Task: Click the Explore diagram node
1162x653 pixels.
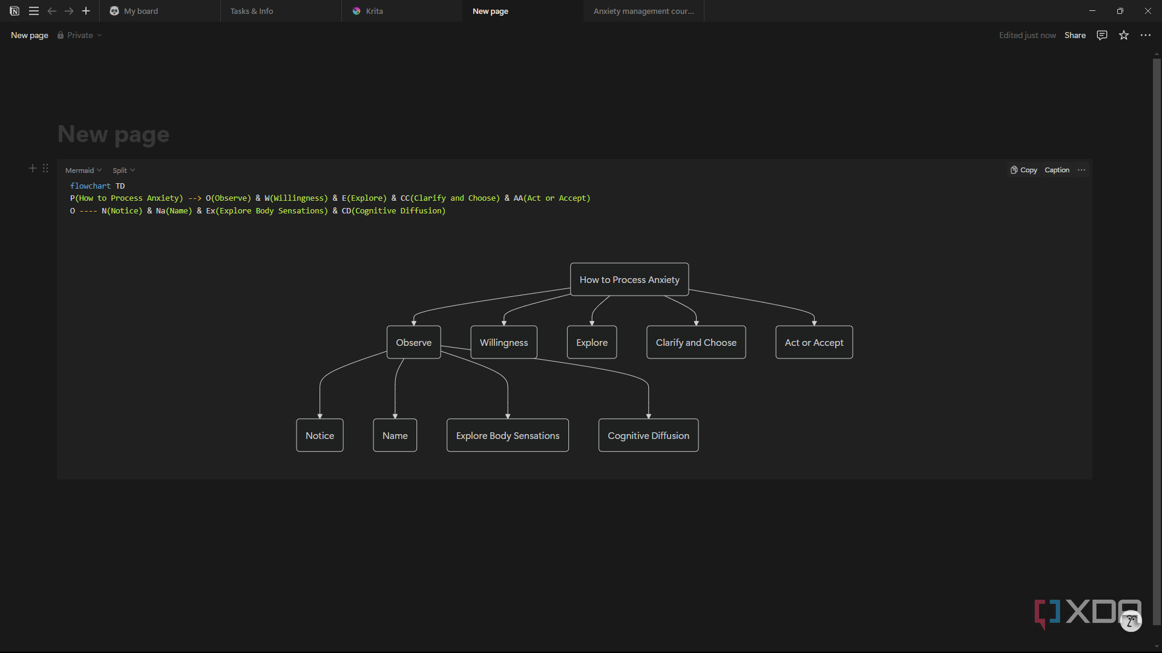Action: click(x=592, y=342)
